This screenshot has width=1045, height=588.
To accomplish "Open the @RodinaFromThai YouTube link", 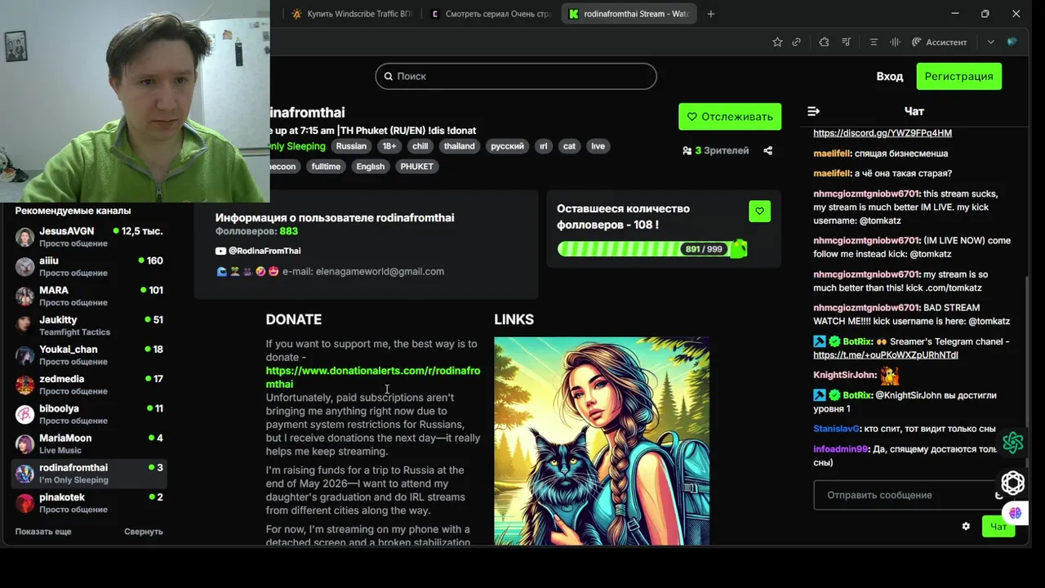I will coord(258,251).
